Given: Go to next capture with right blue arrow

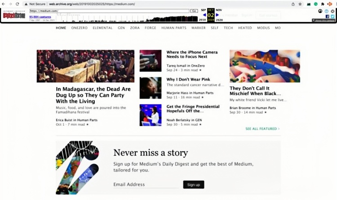Looking at the screenshot, I should [217, 15].
